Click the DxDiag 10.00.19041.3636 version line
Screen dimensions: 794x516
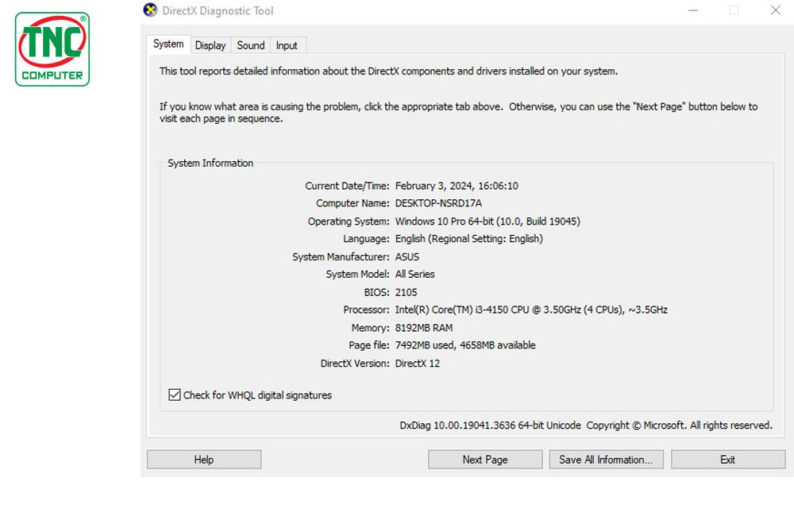click(586, 426)
